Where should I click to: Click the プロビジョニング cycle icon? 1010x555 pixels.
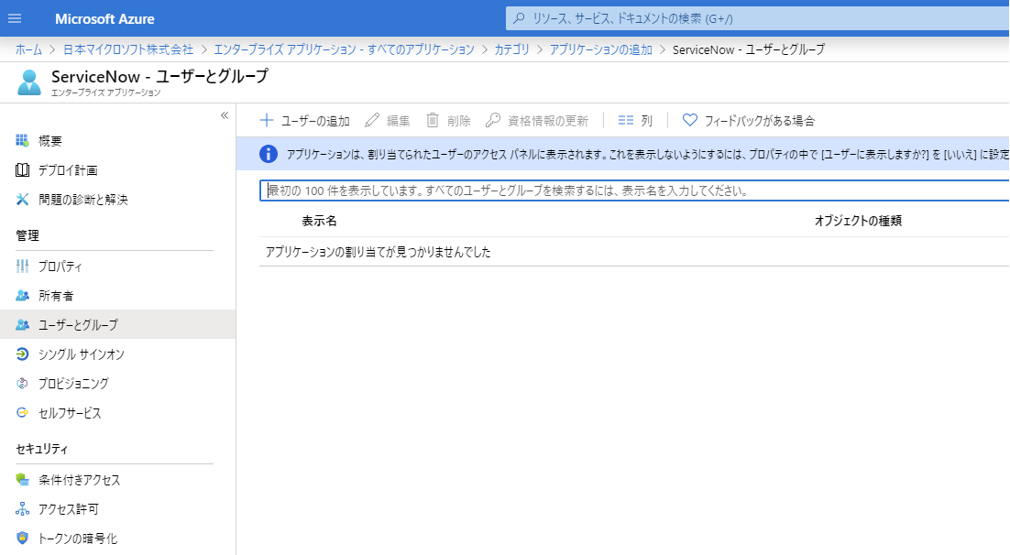point(23,383)
